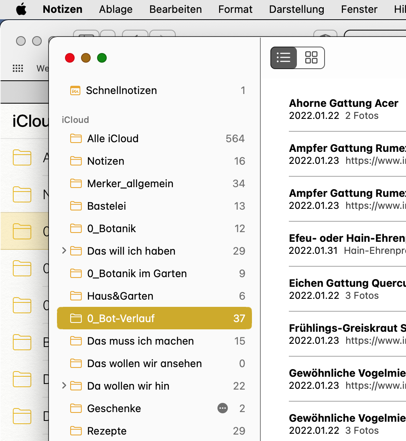The image size is (406, 441).
Task: Open the Notizen app menu
Action: coord(62,9)
